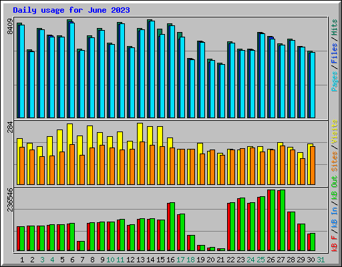Click day label 26 on x-axis
The height and width of the screenshot is (267, 342).
pyautogui.click(x=271, y=260)
